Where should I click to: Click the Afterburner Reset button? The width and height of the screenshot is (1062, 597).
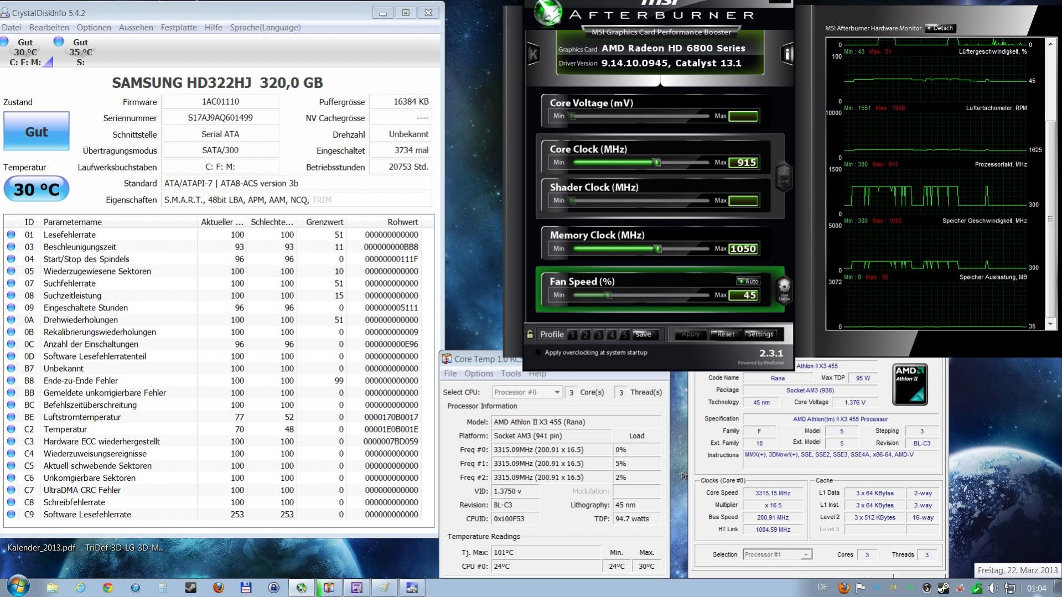[726, 334]
